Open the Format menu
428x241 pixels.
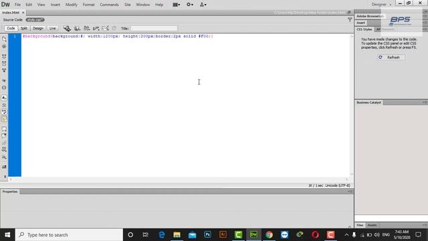point(88,5)
